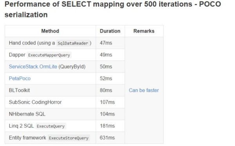Click the Performance of SELECT mapping heading
The image size is (235, 146).
[113, 9]
